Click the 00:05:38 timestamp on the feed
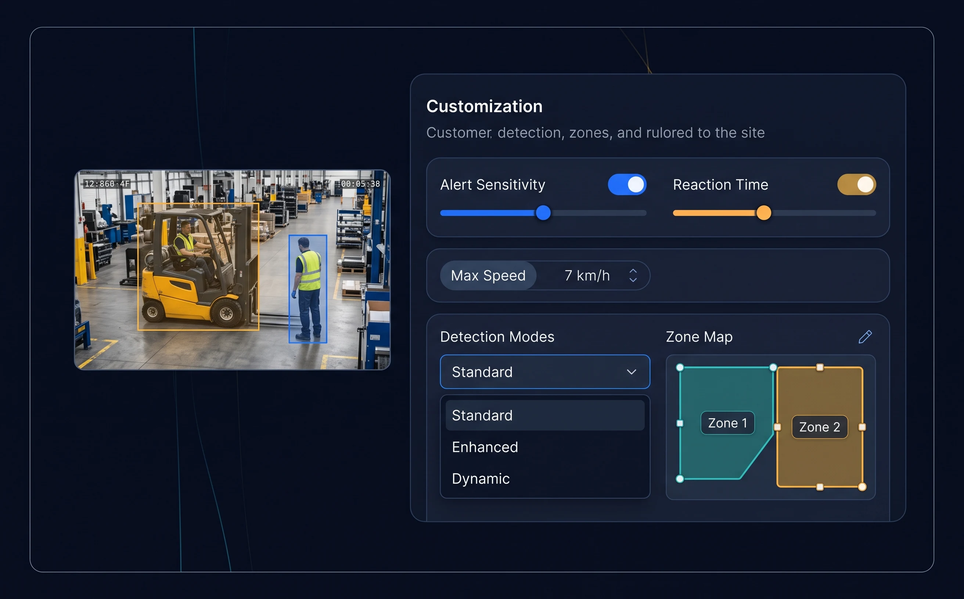 point(360,184)
